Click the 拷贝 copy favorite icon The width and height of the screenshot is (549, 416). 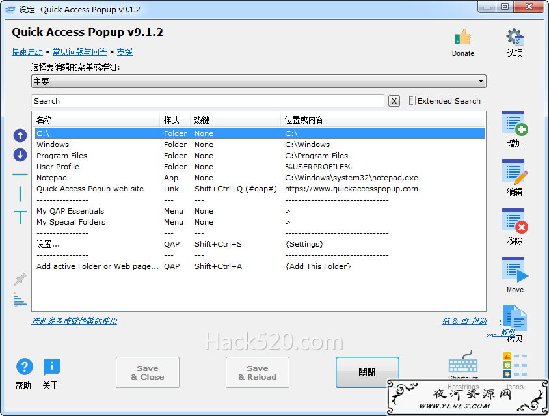(515, 318)
